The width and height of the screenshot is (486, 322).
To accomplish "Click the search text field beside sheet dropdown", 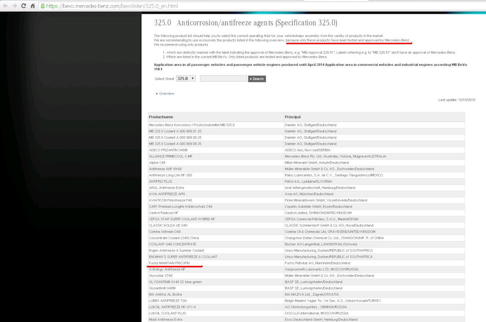I will point(223,78).
